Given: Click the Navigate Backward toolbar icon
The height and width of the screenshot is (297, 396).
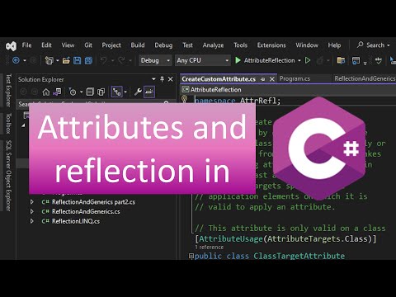Looking at the screenshot, I should pos(16,60).
